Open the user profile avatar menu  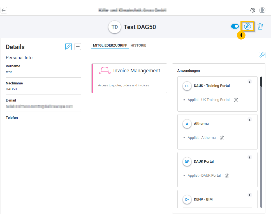coord(262,10)
